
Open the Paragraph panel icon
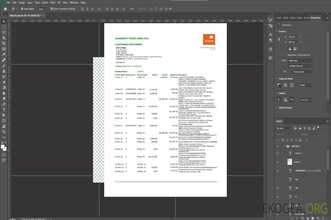[271, 40]
